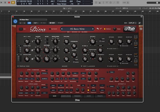Go to next plug-in setting arrow

(x=24, y=23)
